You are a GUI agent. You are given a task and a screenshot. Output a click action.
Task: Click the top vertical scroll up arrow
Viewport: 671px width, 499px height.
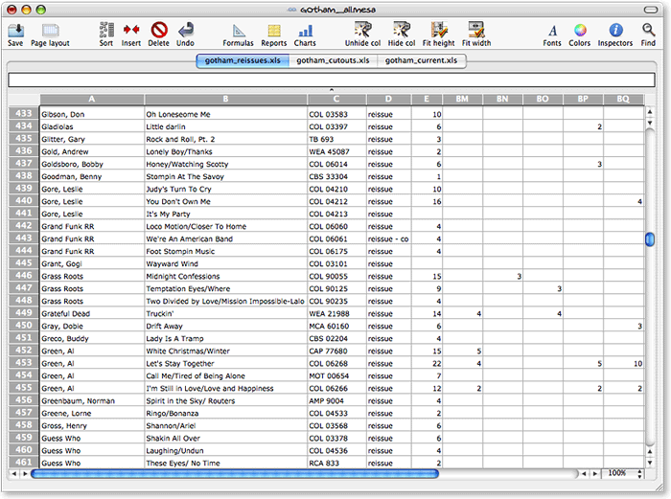coord(650,112)
